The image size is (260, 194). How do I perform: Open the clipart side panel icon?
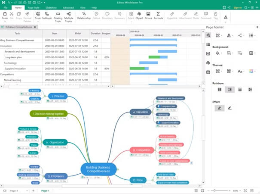tap(208, 63)
